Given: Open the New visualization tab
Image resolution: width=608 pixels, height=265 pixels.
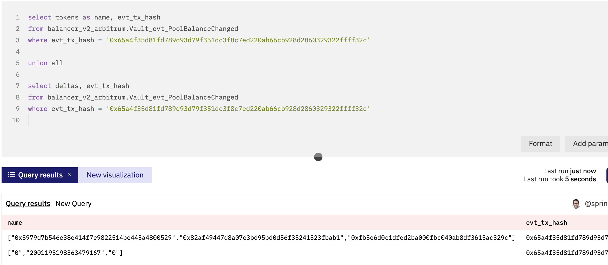Looking at the screenshot, I should (x=115, y=175).
